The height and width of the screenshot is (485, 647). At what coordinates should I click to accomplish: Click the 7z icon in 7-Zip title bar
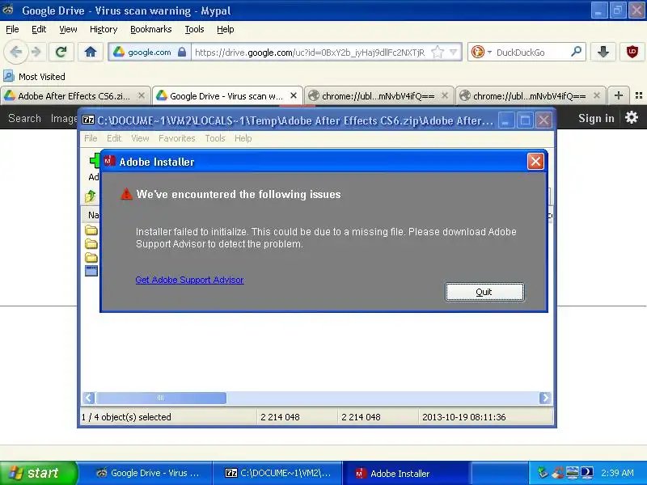click(x=88, y=120)
